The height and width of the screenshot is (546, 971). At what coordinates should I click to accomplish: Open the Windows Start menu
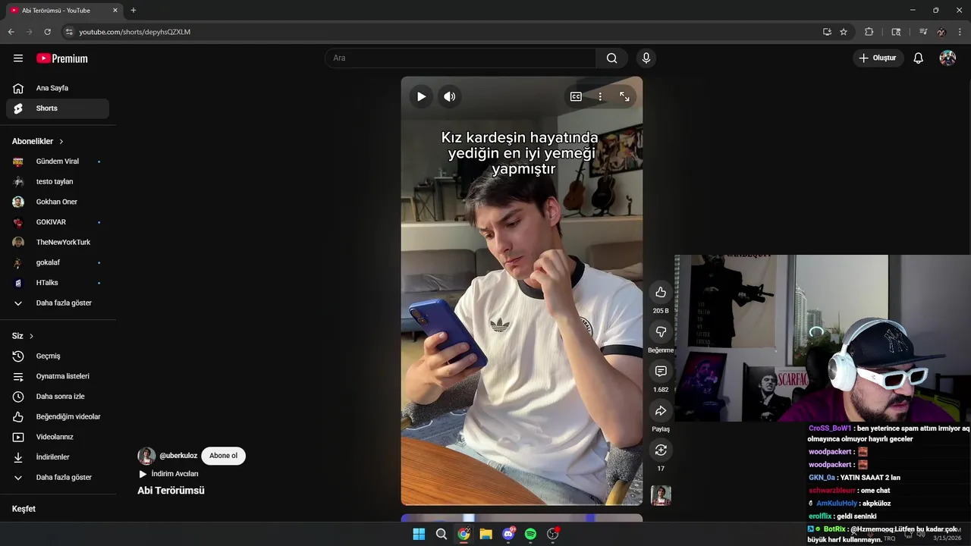click(x=419, y=534)
